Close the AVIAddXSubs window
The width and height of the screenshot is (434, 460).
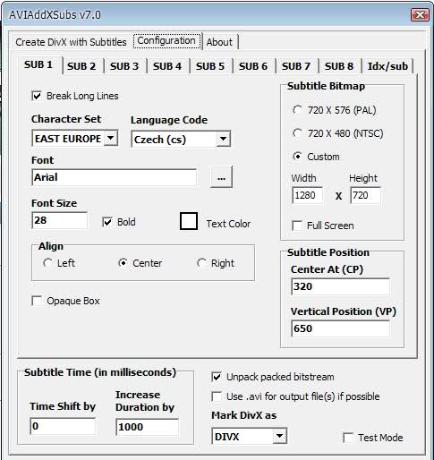[x=420, y=14]
